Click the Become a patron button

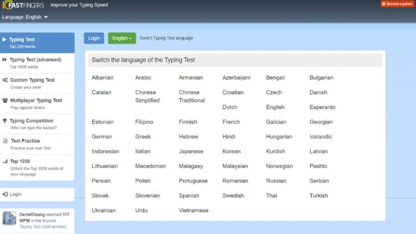tap(398, 4)
